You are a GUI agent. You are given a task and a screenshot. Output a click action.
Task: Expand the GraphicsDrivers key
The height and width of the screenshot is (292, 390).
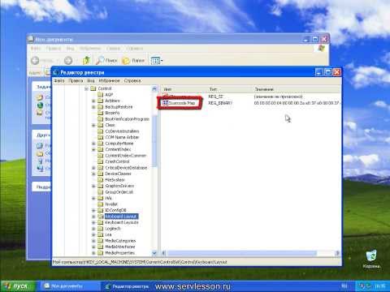(93, 186)
